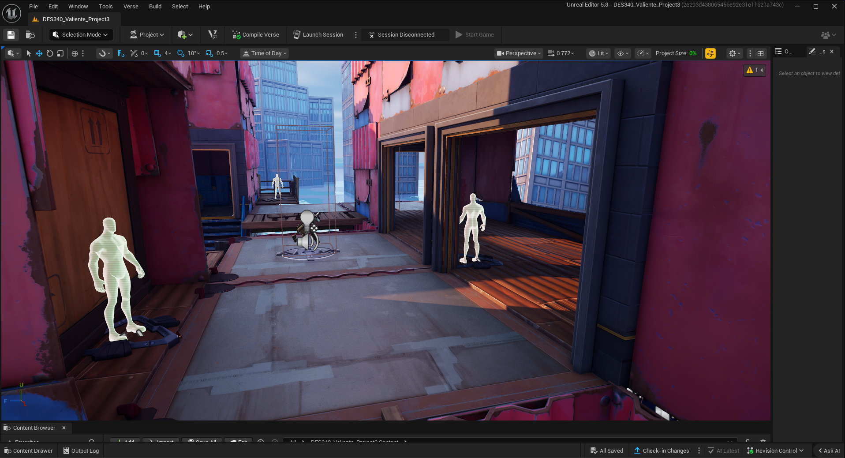Open the Content Drawer in status bar
This screenshot has height=458, width=845.
[29, 450]
